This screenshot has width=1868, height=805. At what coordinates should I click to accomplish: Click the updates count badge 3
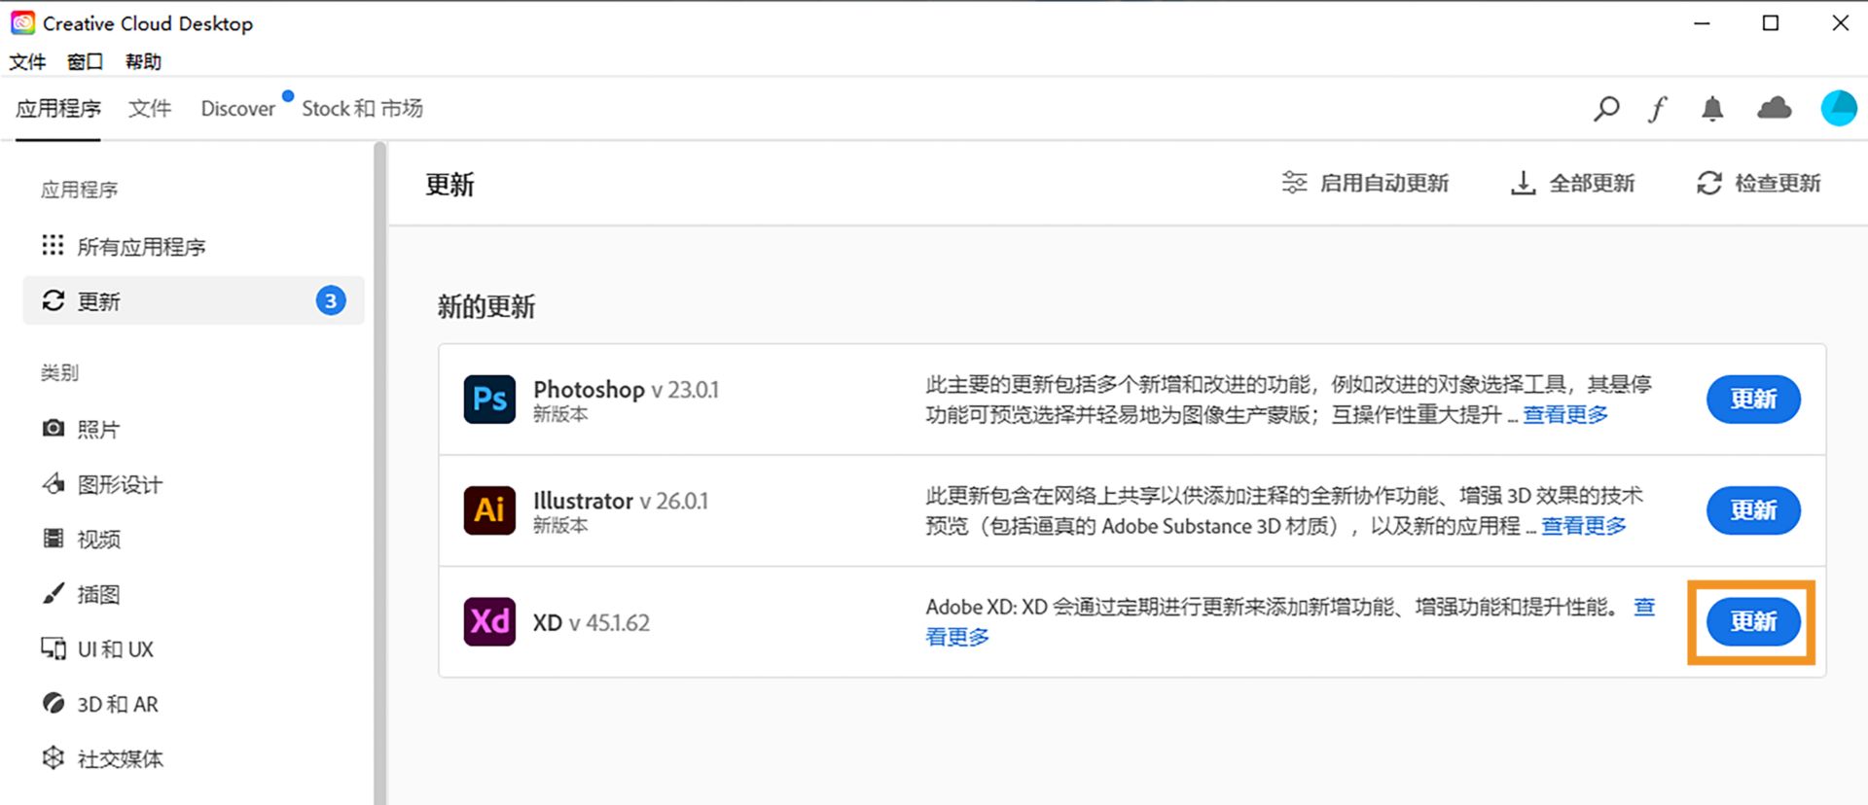(331, 301)
